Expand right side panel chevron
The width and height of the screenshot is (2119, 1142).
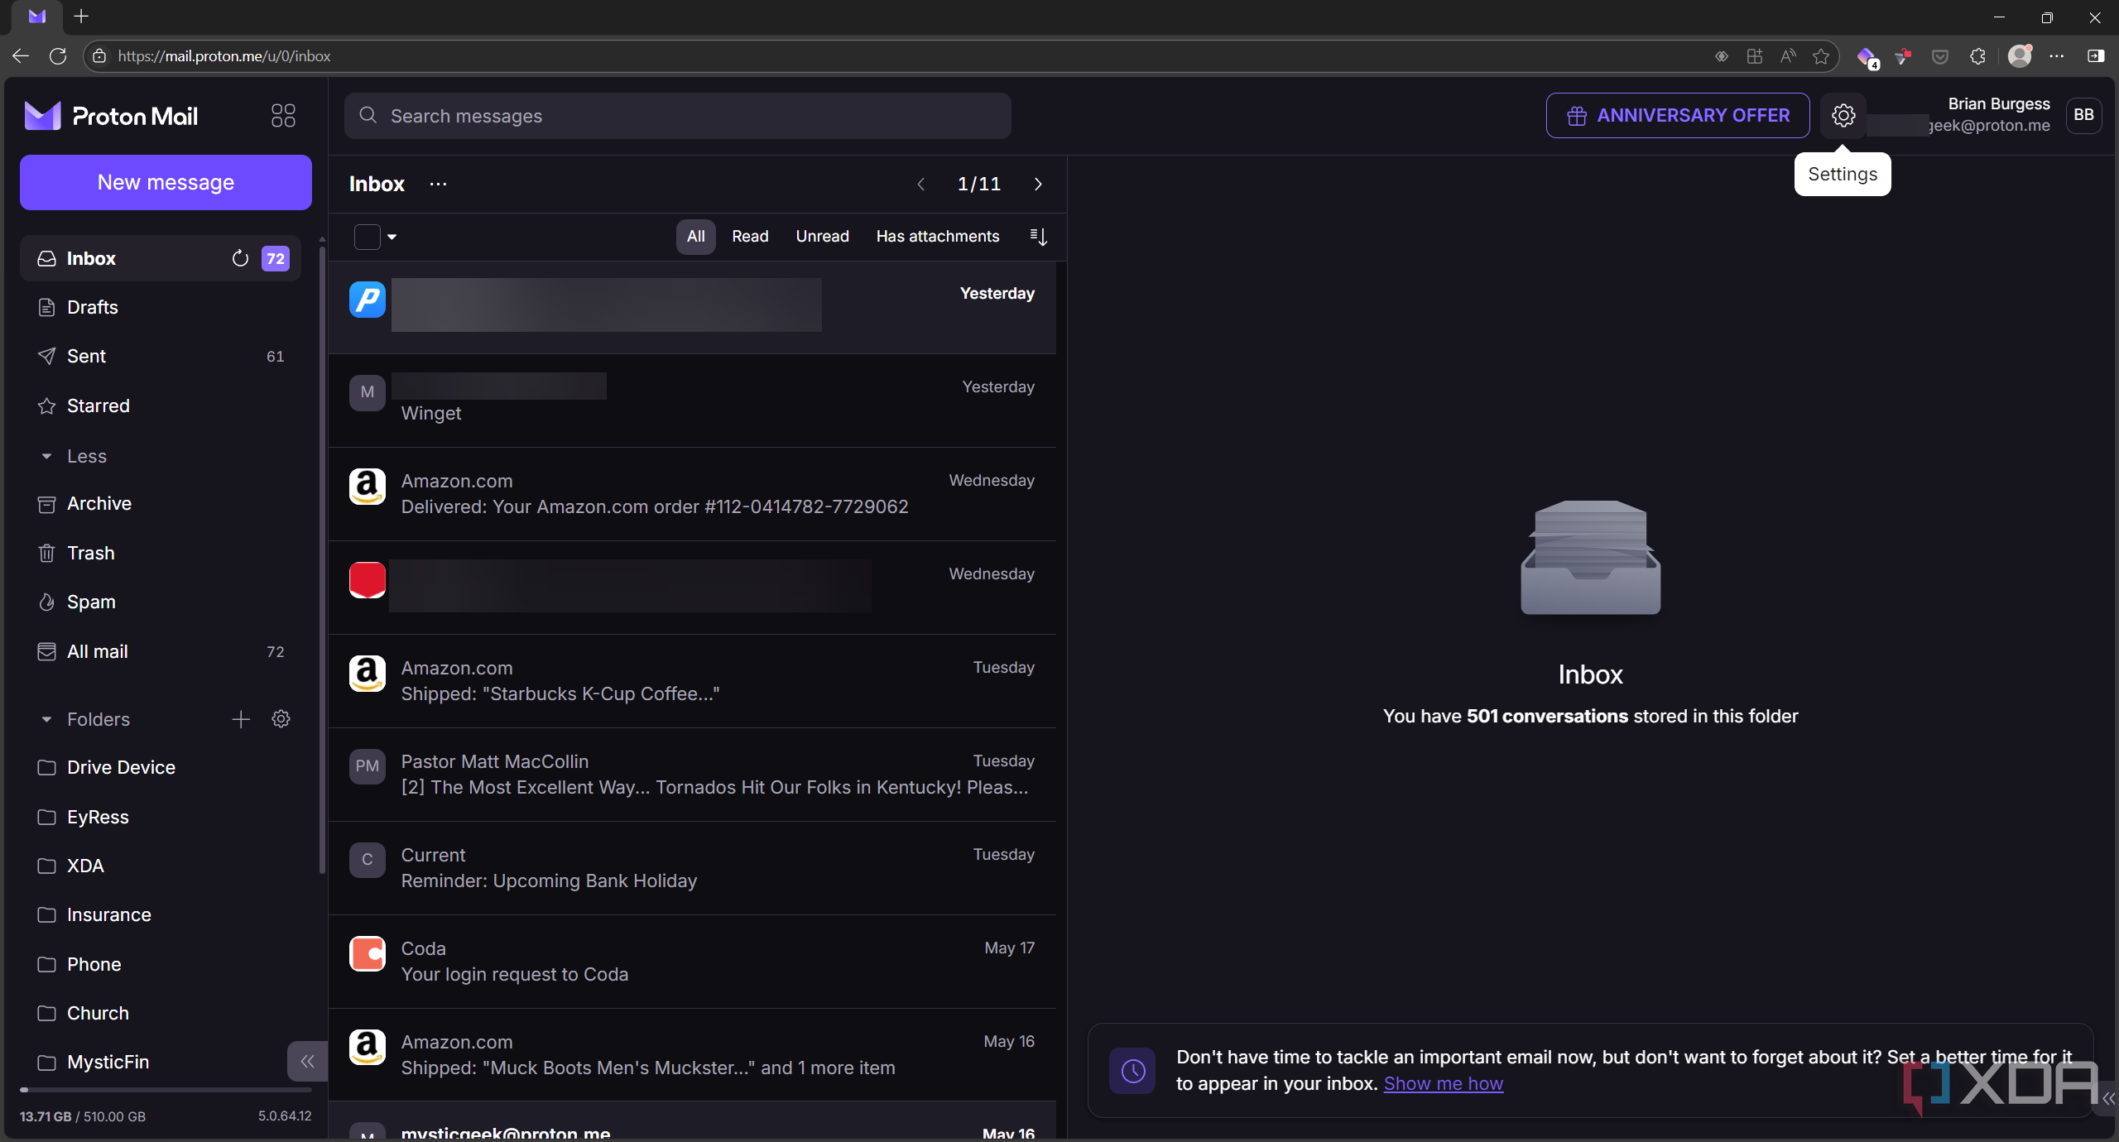(2107, 1098)
